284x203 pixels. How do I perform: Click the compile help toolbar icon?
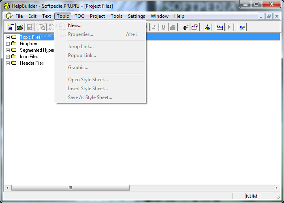[220, 27]
